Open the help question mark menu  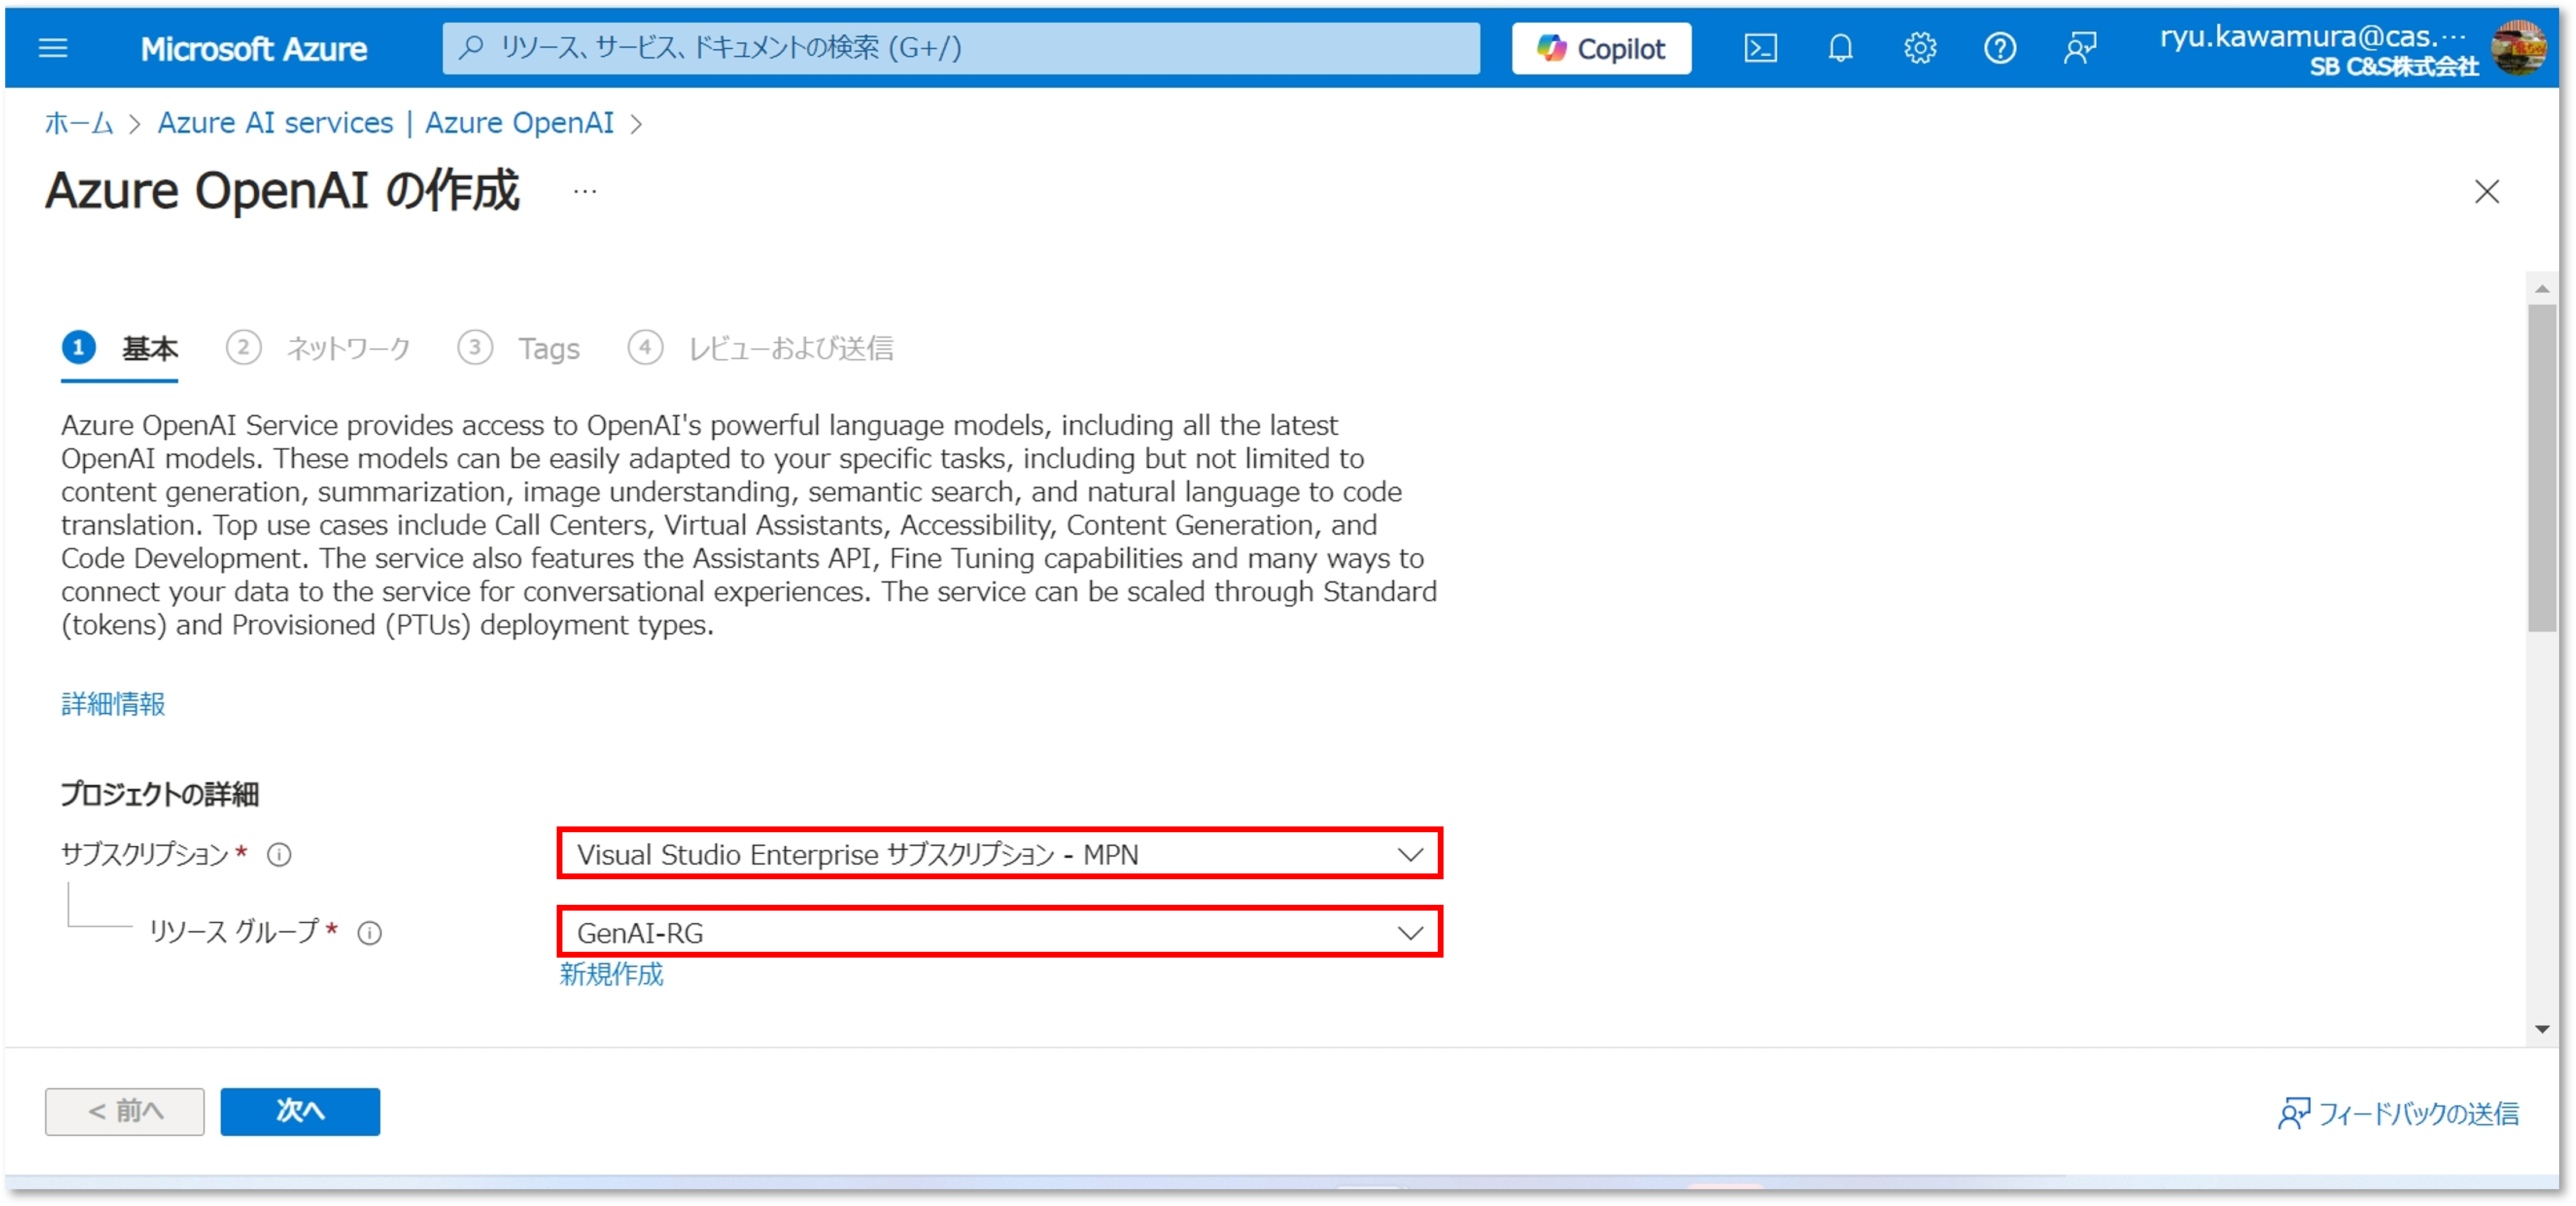pyautogui.click(x=1999, y=48)
